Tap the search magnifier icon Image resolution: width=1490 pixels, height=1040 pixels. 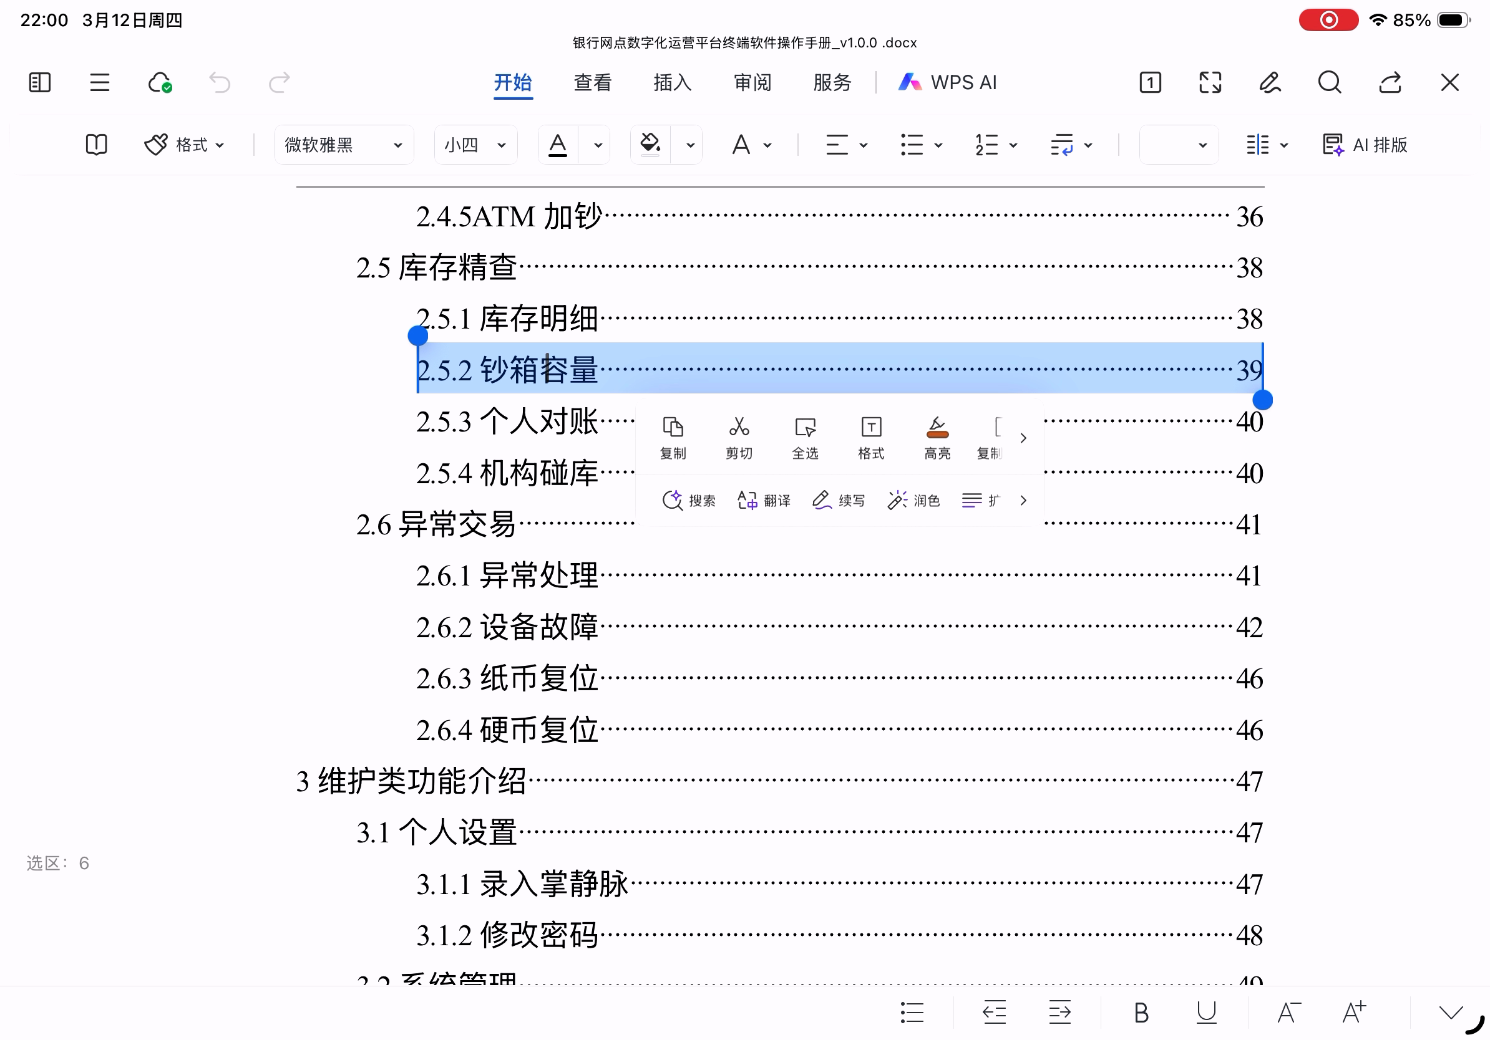[x=1329, y=82]
